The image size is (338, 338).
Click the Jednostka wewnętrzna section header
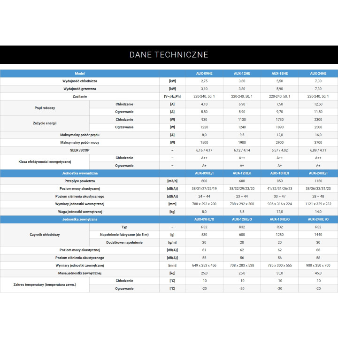click(x=80, y=173)
